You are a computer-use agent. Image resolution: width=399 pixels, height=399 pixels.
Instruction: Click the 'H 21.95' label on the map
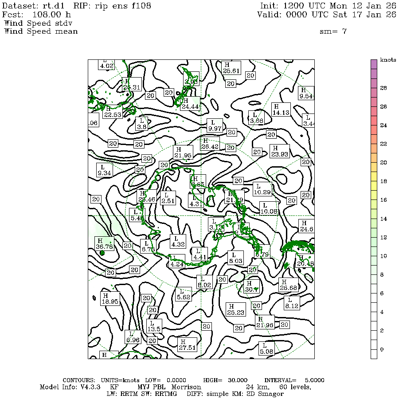point(183,153)
